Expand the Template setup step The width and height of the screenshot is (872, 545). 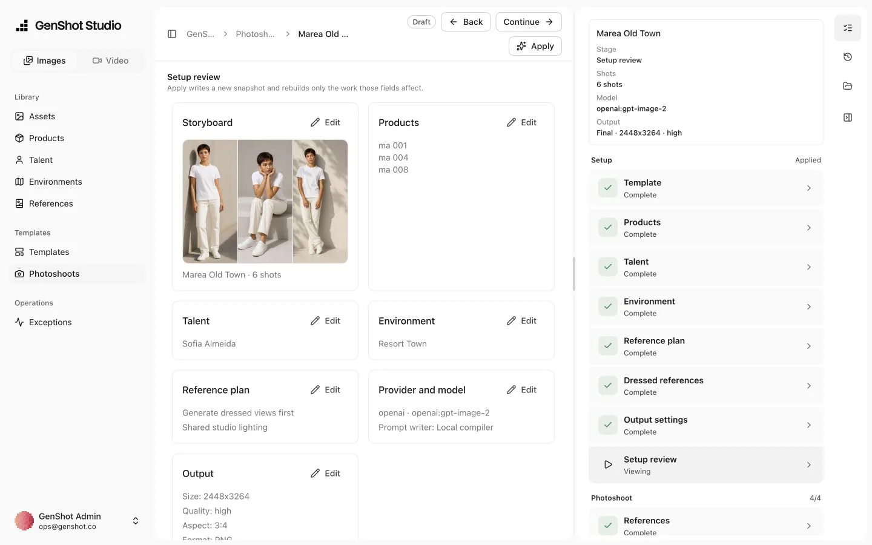tap(706, 188)
